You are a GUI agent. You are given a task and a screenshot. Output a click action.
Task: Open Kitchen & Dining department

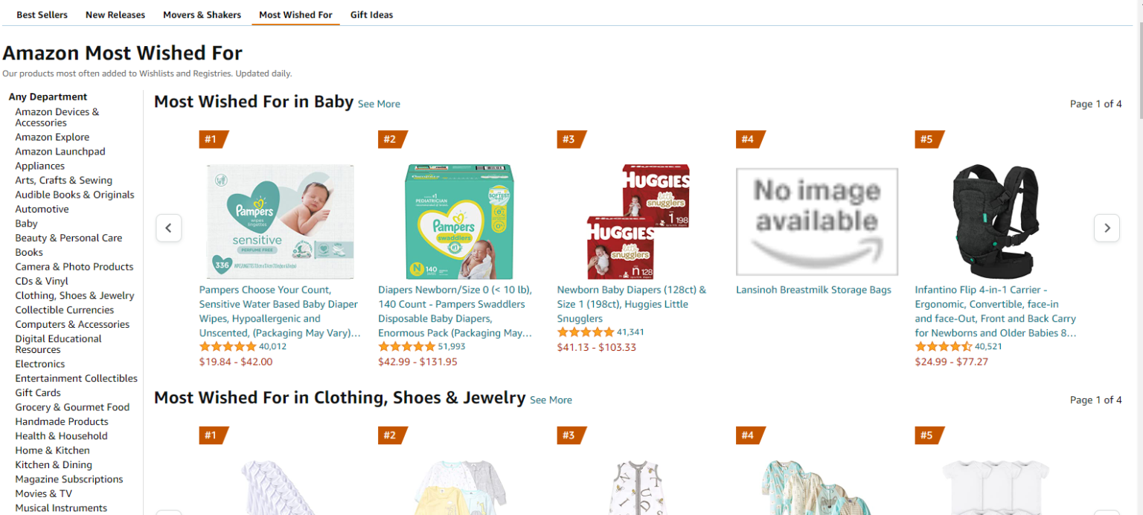[54, 464]
